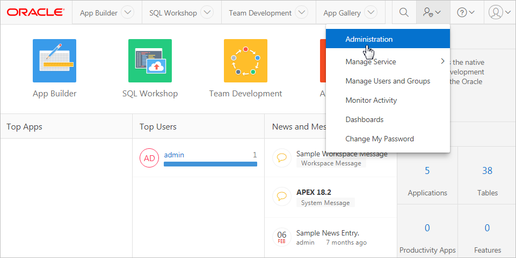Select Manage Service menu item

tap(388, 62)
